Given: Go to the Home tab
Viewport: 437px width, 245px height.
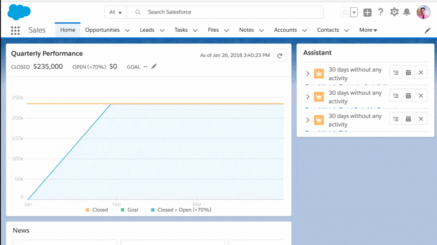Looking at the screenshot, I should pyautogui.click(x=68, y=30).
